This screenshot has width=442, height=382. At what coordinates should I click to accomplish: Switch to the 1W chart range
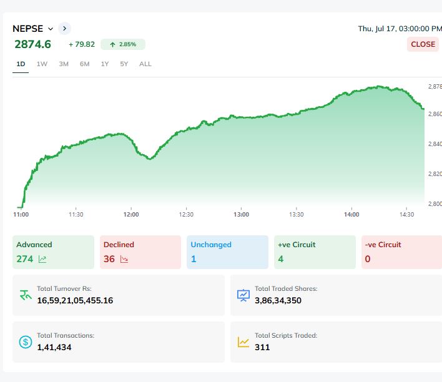[42, 64]
